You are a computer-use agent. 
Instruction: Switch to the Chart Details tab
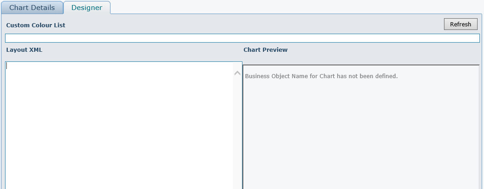point(32,8)
